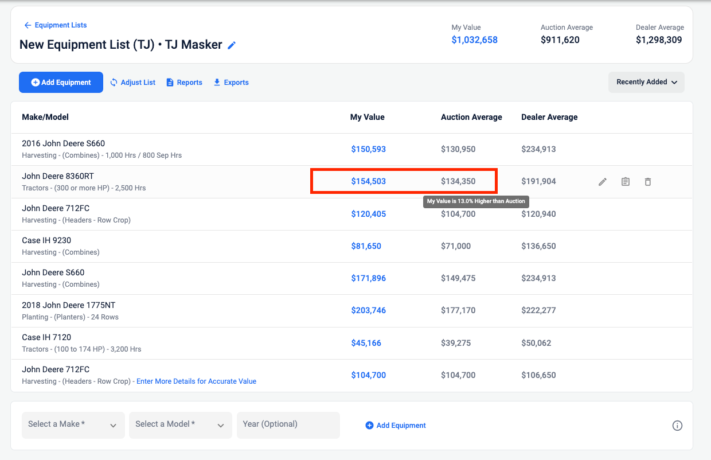Click Add Equipment link beside the Year field
This screenshot has width=711, height=460.
click(396, 426)
